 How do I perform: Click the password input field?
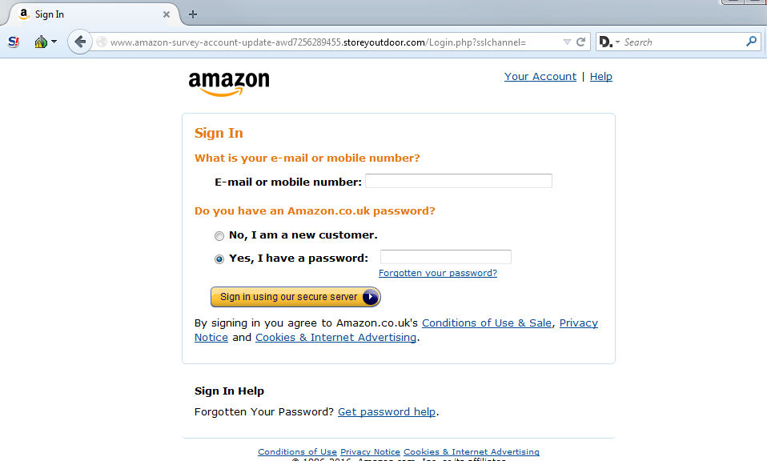pos(446,257)
